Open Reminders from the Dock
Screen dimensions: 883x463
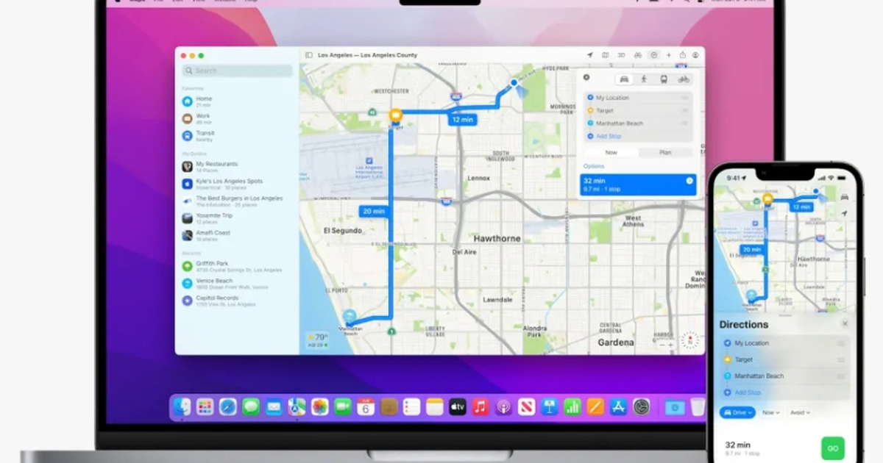pyautogui.click(x=411, y=406)
